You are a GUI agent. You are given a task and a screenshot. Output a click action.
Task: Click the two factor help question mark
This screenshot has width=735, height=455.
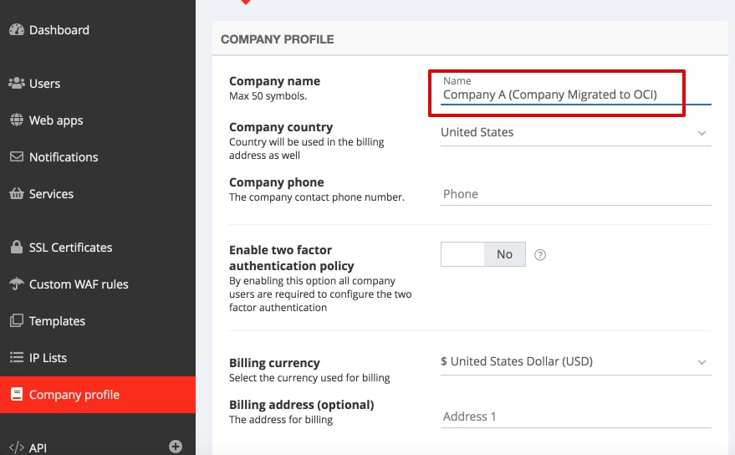tap(540, 255)
